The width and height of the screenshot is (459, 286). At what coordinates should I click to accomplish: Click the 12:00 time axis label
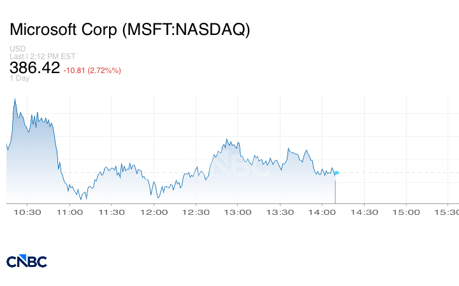coord(154,212)
